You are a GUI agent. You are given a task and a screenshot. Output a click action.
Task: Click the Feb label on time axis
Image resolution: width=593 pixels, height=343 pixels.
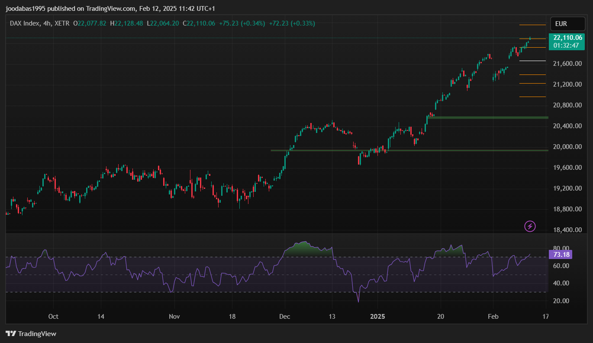pos(493,317)
